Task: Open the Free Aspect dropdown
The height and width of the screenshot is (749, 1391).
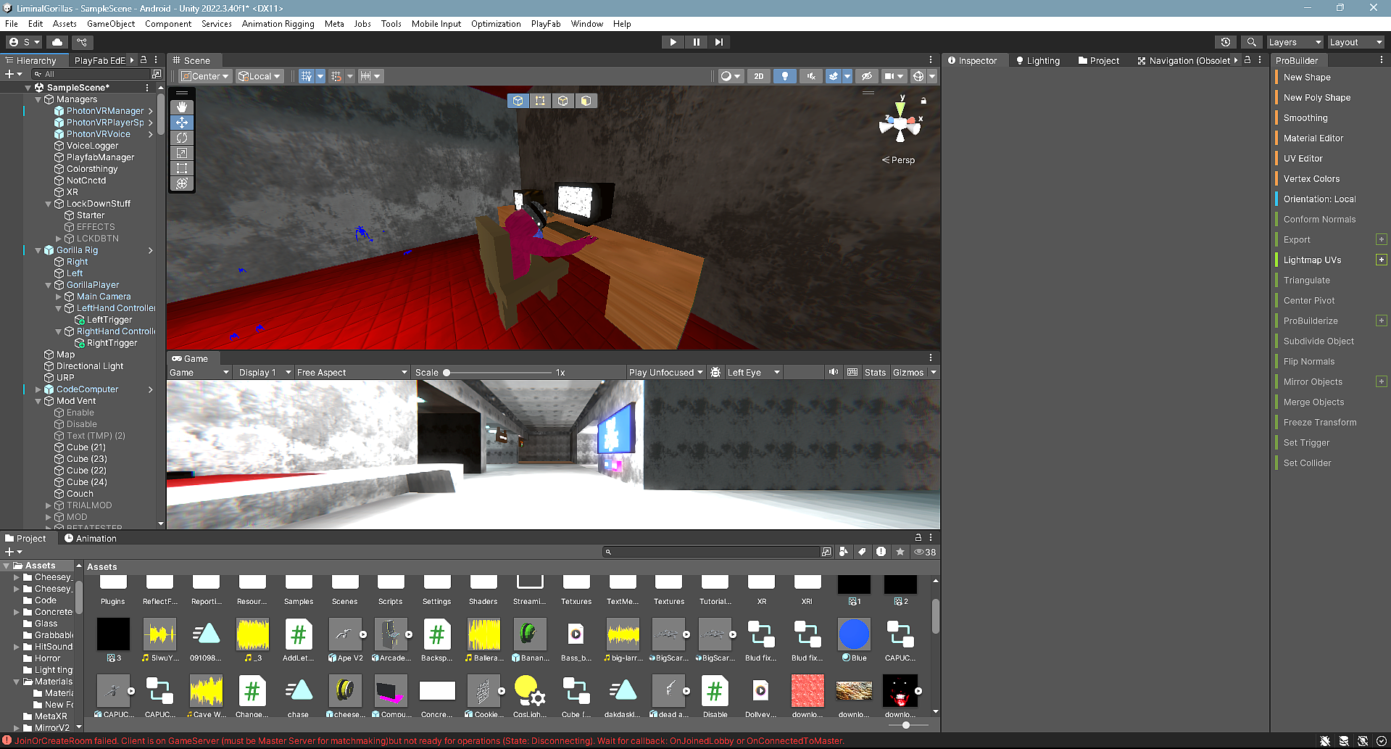Action: pos(352,373)
